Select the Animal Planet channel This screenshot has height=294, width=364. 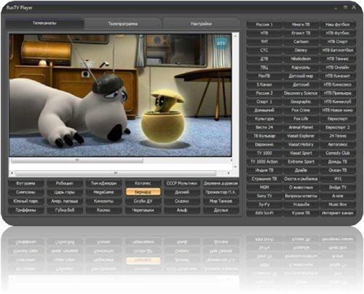pyautogui.click(x=301, y=128)
